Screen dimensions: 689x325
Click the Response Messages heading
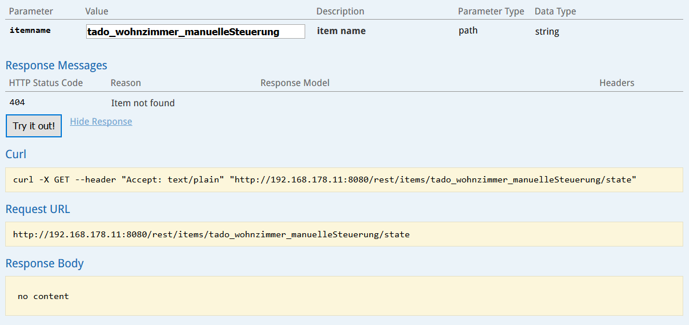point(56,66)
